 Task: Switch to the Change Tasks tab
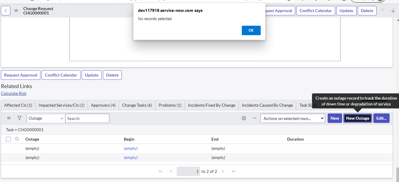click(137, 105)
